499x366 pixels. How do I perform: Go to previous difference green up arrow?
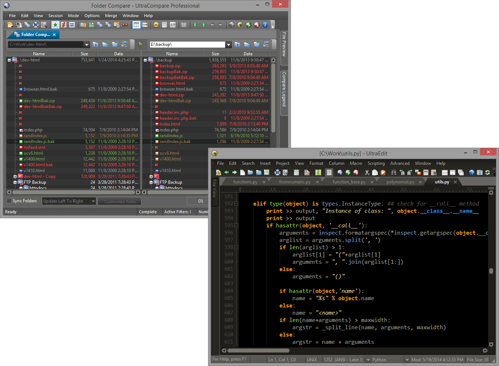203,25
